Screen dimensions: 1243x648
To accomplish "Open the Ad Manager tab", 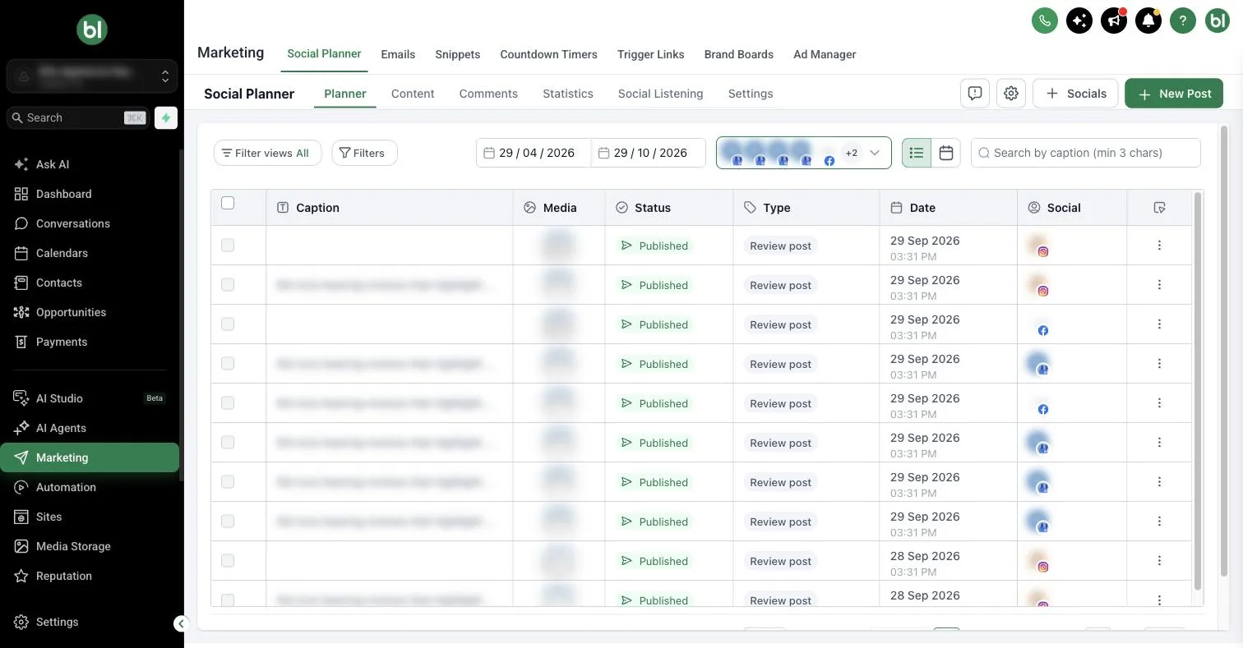I will (825, 54).
